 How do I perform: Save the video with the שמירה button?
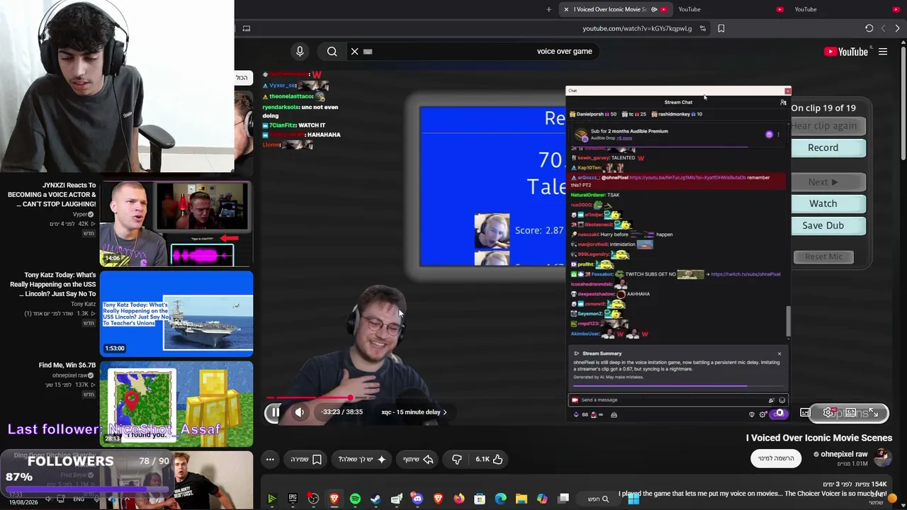tap(306, 460)
